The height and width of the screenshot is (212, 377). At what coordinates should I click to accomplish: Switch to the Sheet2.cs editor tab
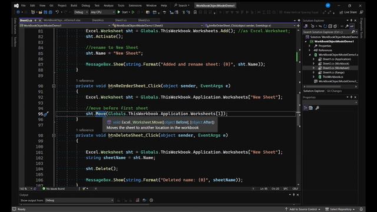click(144, 20)
